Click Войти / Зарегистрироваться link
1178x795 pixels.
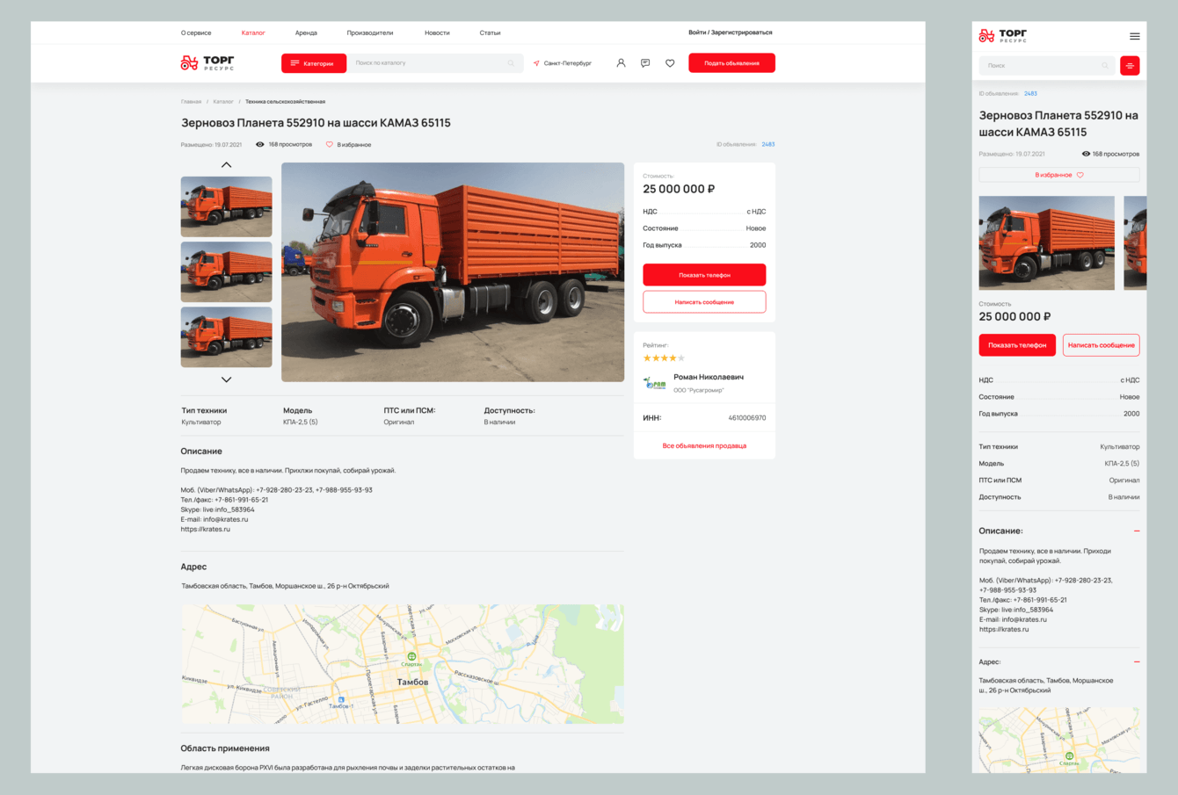(x=730, y=33)
